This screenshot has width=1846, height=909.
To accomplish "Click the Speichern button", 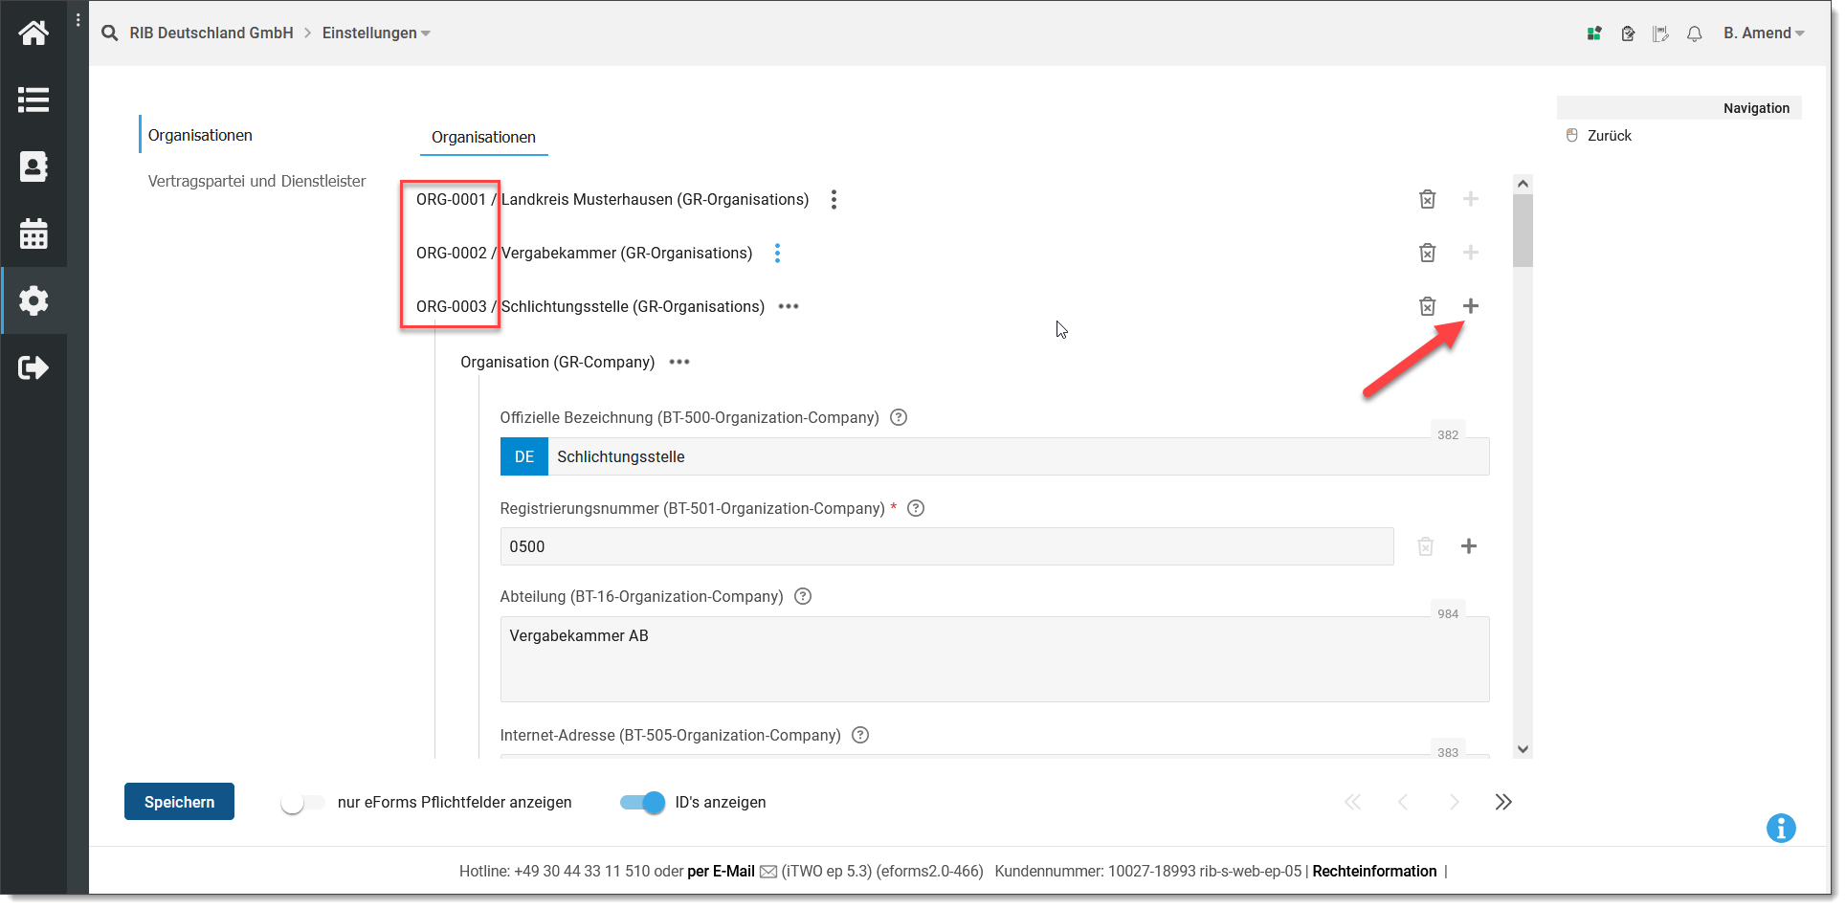I will point(179,802).
